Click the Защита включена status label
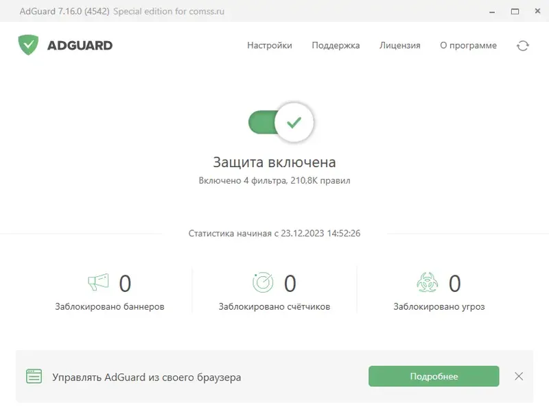 [x=274, y=162]
